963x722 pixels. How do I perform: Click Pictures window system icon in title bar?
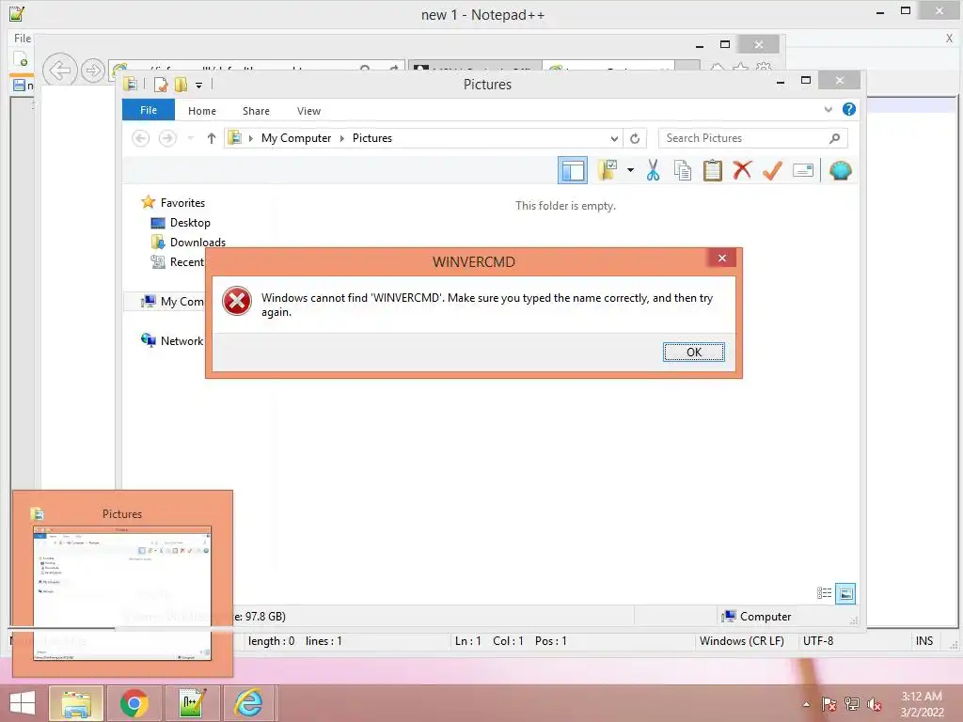click(130, 84)
